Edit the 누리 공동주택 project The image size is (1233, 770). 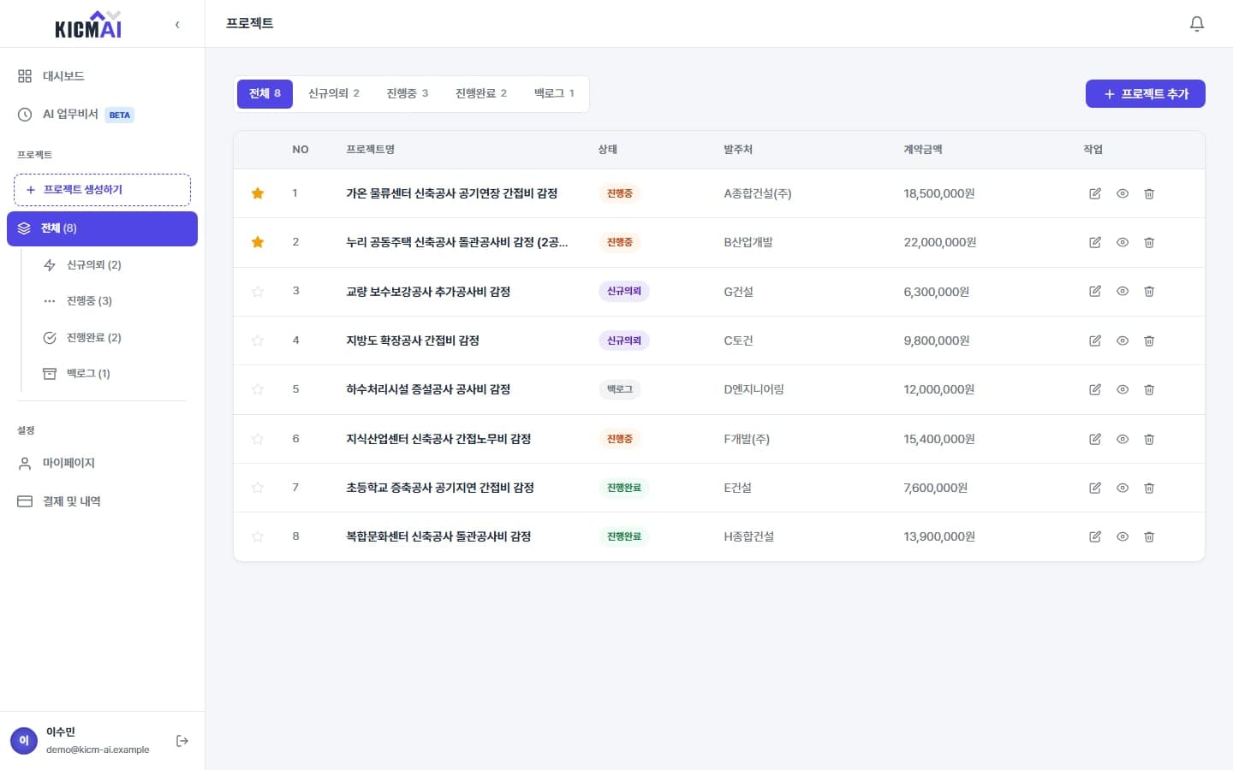coord(1095,242)
